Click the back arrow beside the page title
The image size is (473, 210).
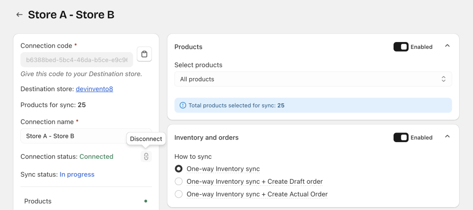[x=19, y=15]
